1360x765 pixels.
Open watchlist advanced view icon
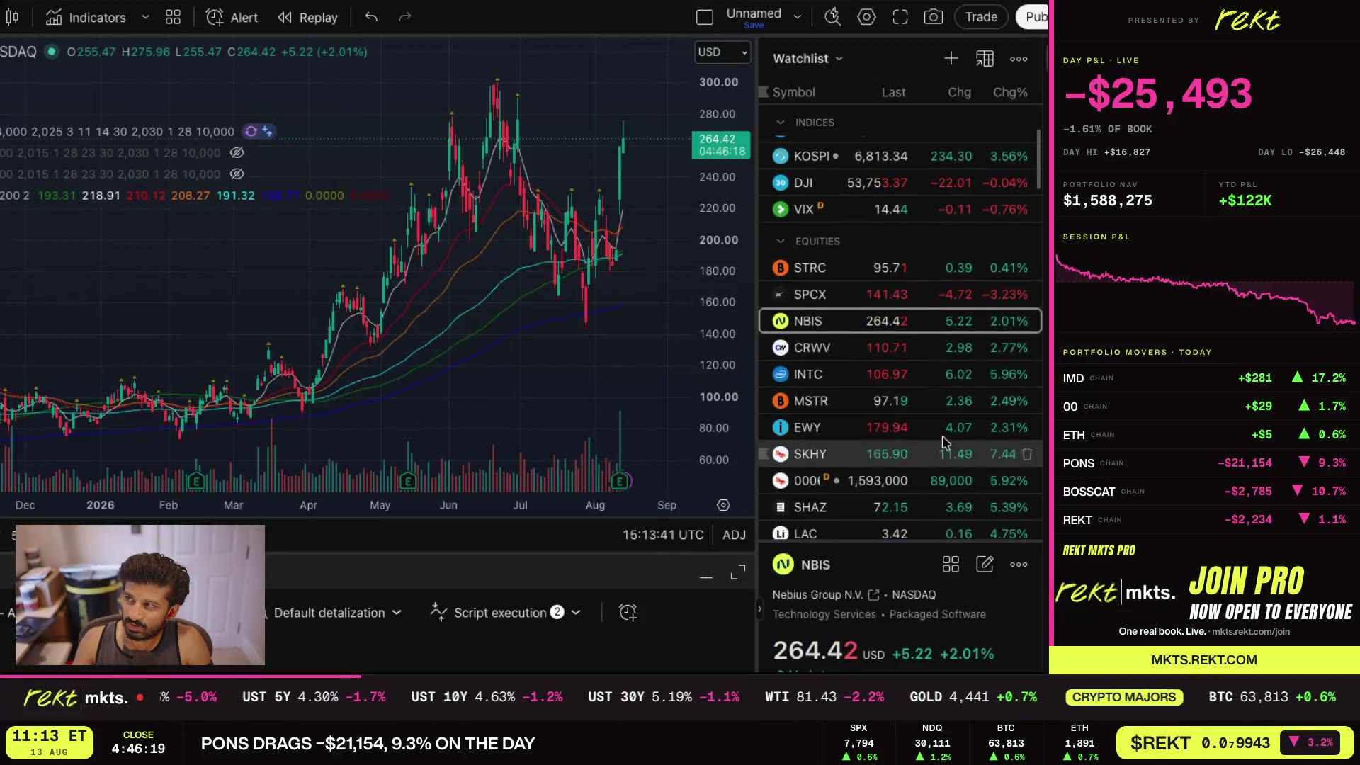pyautogui.click(x=985, y=59)
